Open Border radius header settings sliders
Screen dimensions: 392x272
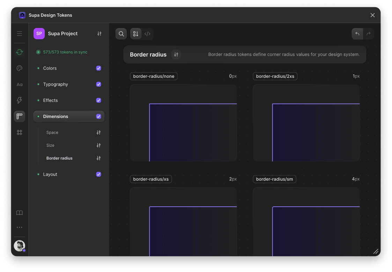click(x=176, y=54)
